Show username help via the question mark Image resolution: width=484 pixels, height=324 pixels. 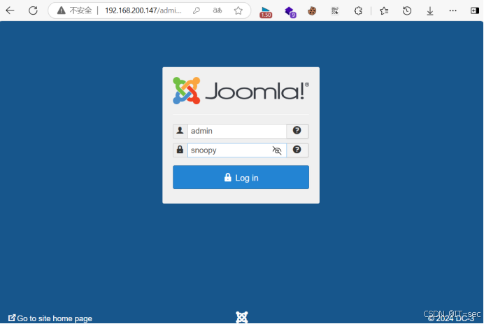pos(297,131)
